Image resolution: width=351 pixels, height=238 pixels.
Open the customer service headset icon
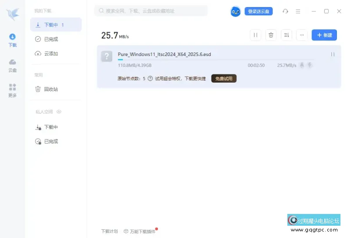click(x=285, y=11)
